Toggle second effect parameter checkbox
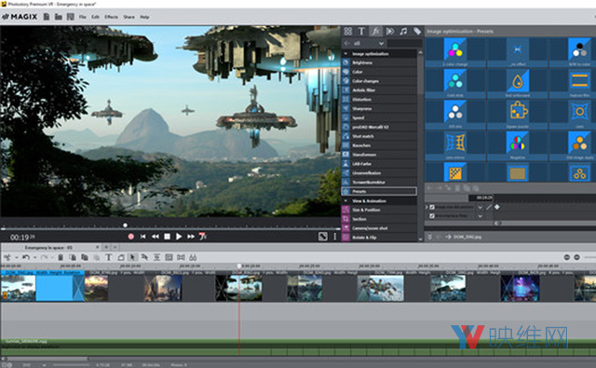 pos(432,216)
